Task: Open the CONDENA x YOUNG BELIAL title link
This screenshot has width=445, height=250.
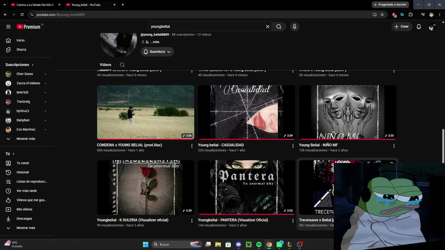Action: tap(129, 145)
